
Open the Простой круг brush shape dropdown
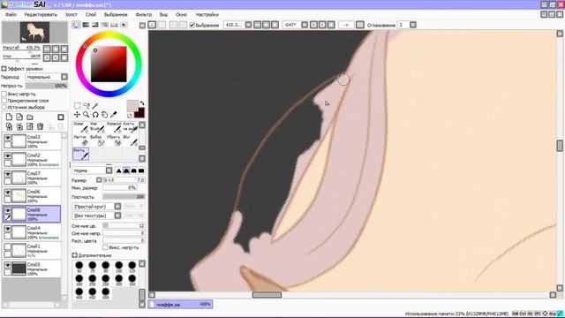pyautogui.click(x=117, y=206)
